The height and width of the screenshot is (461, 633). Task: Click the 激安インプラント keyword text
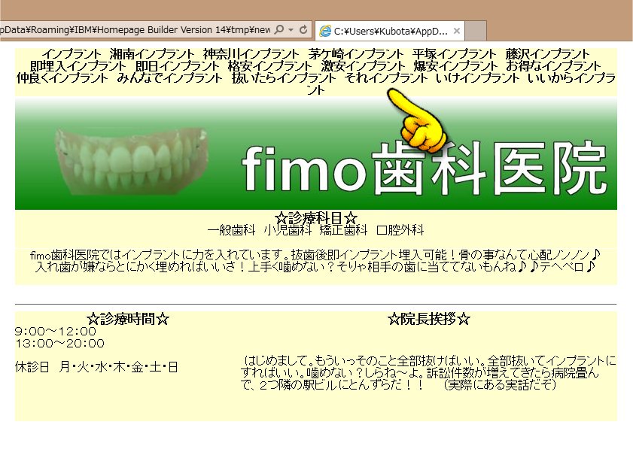click(x=363, y=66)
